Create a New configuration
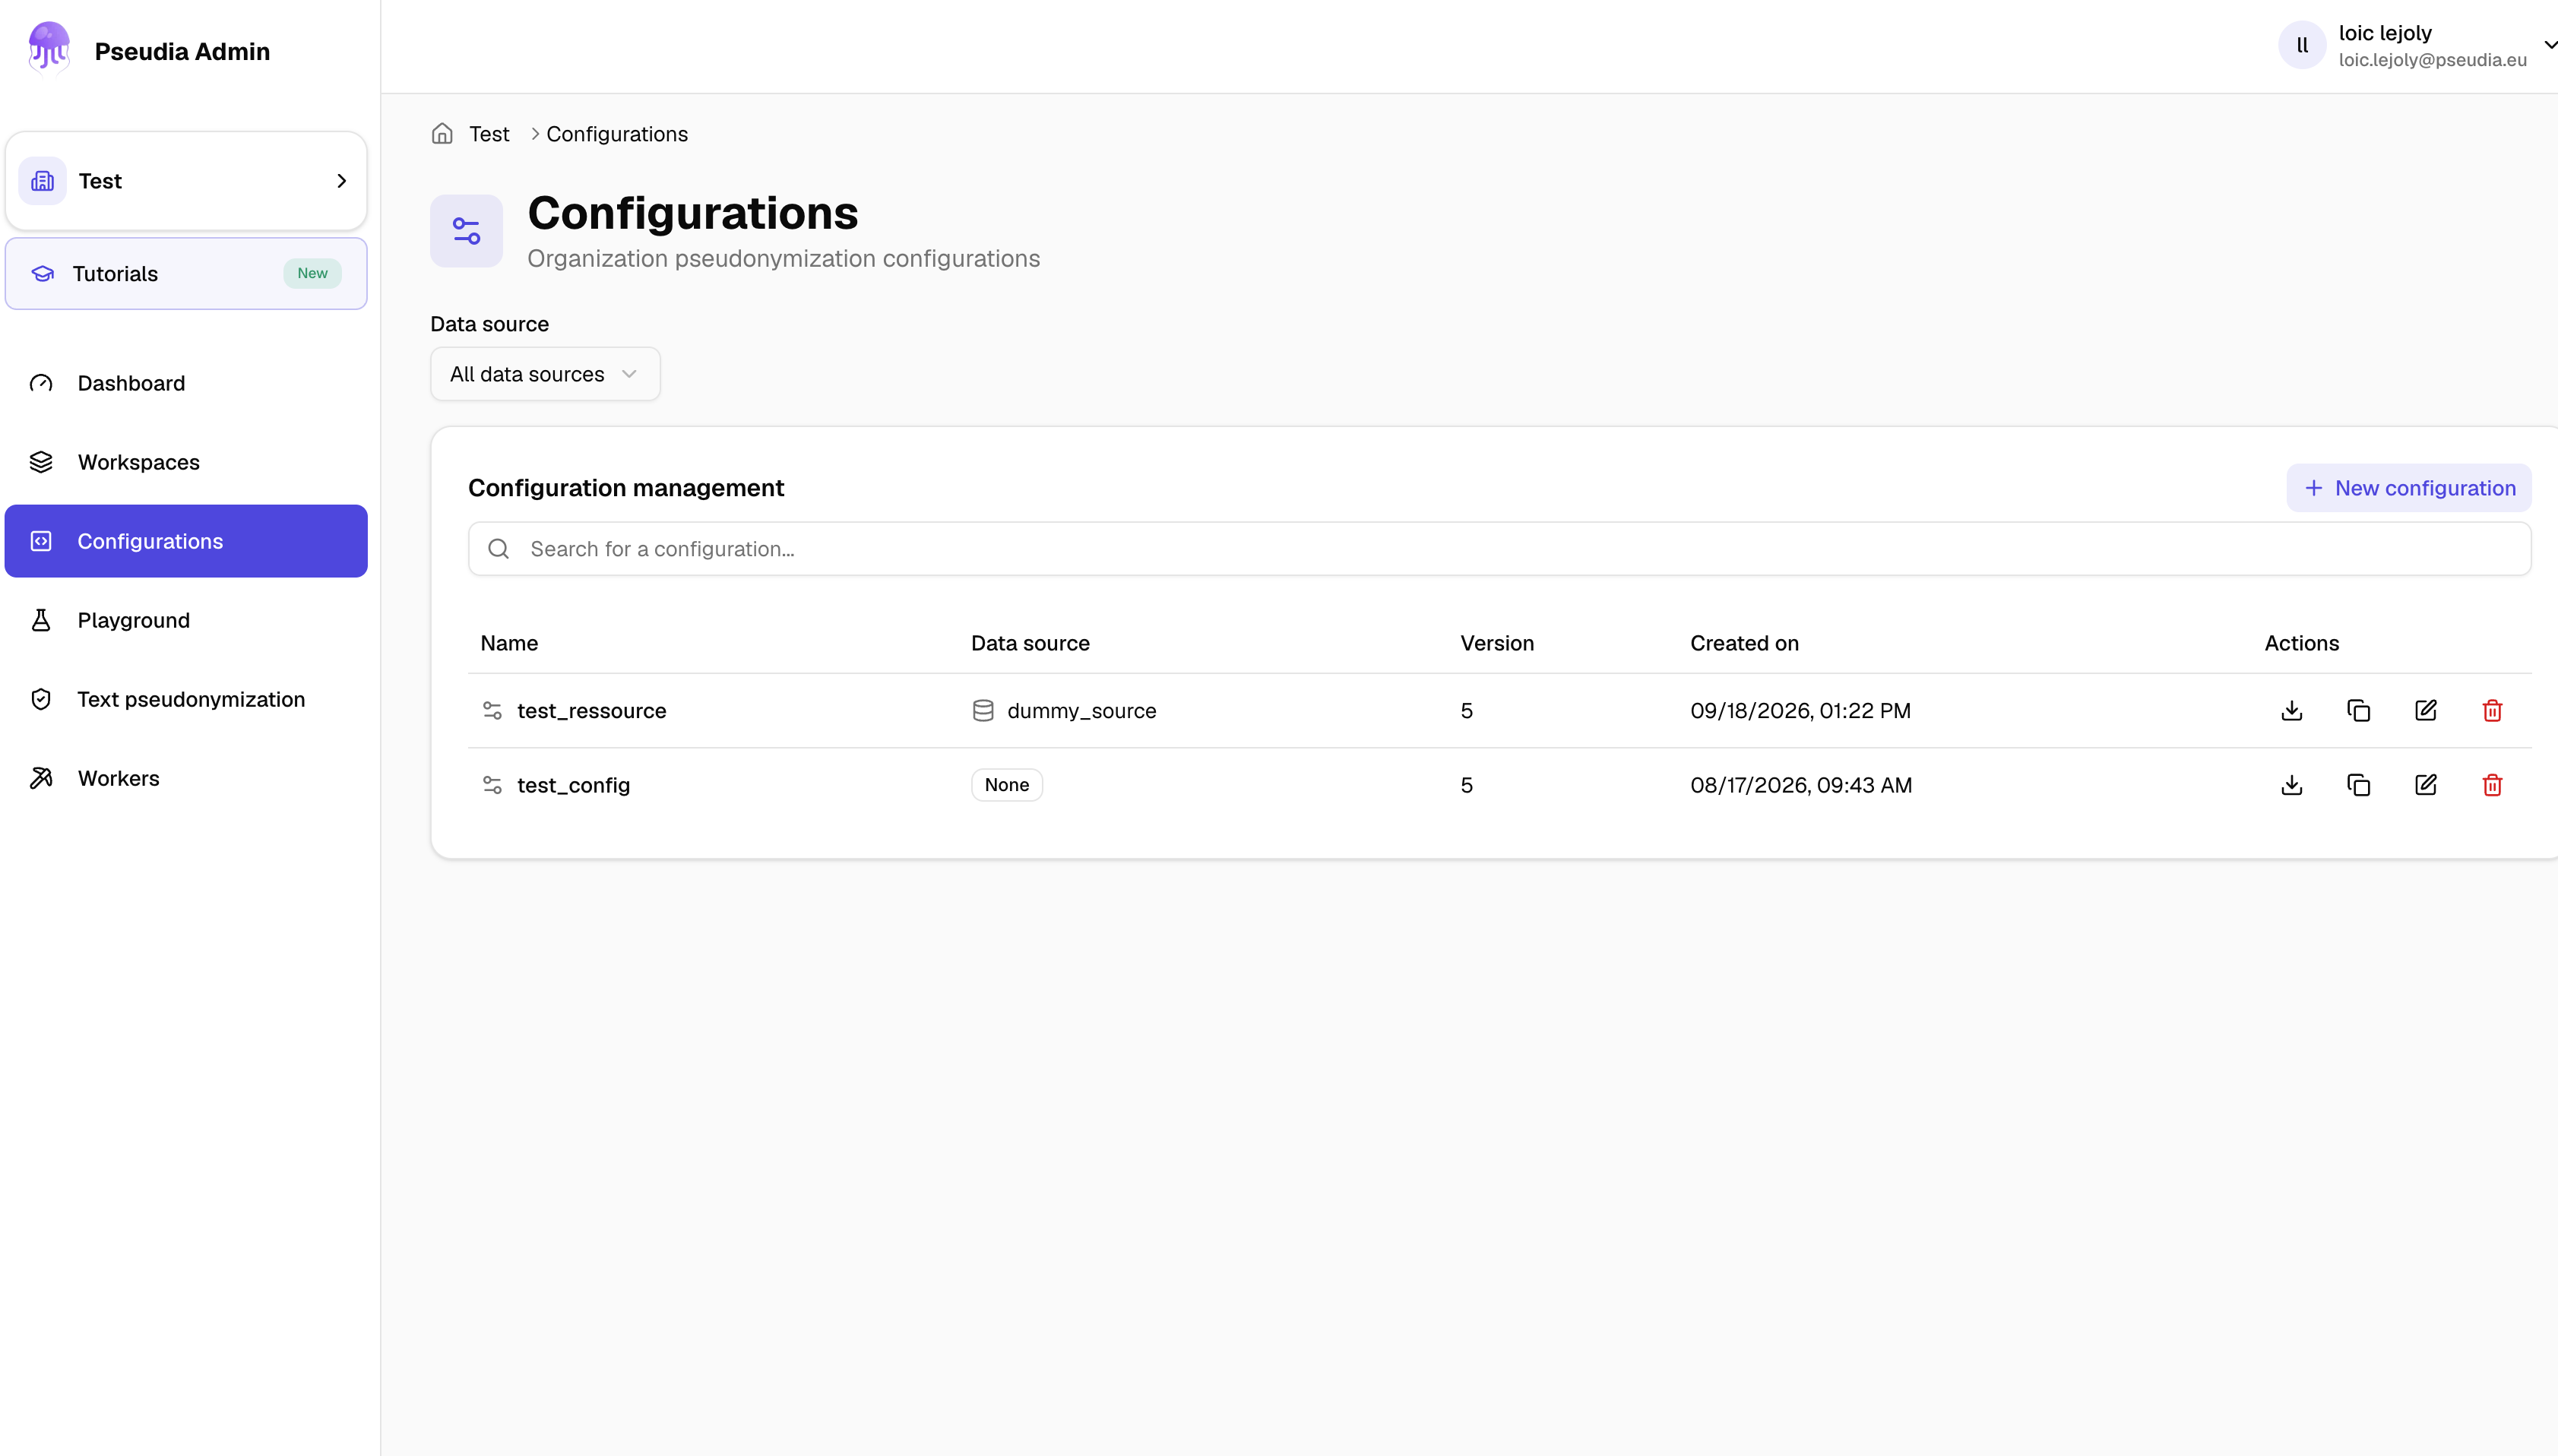The height and width of the screenshot is (1456, 2558). [2408, 488]
